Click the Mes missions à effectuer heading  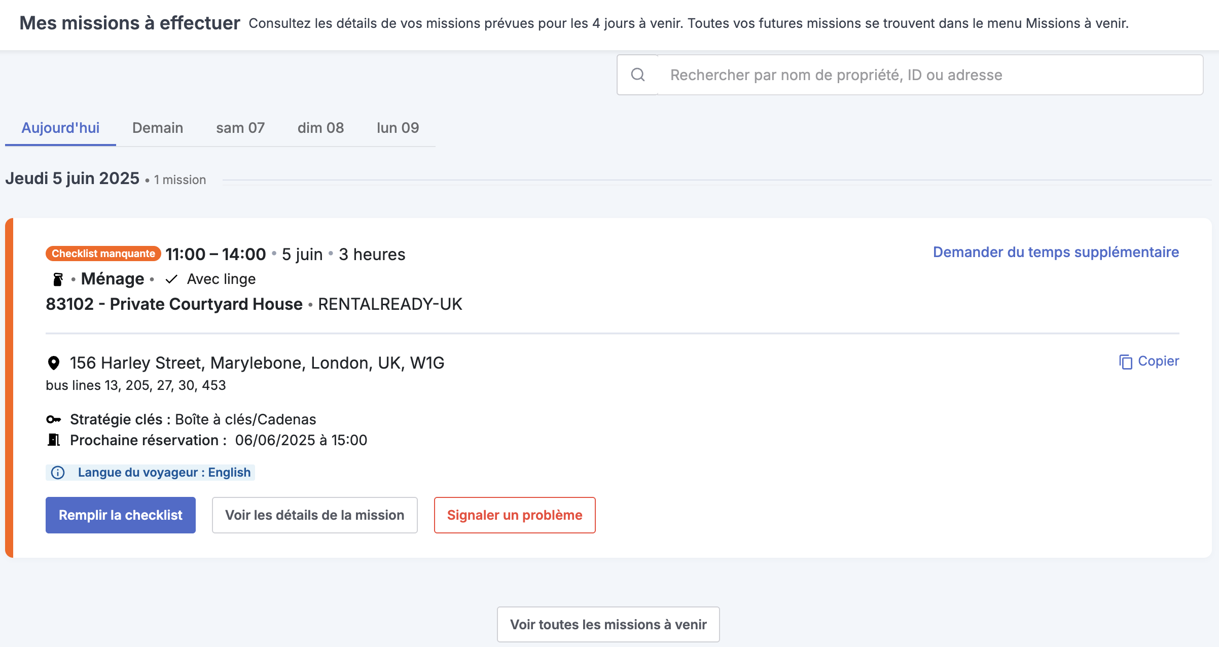130,23
